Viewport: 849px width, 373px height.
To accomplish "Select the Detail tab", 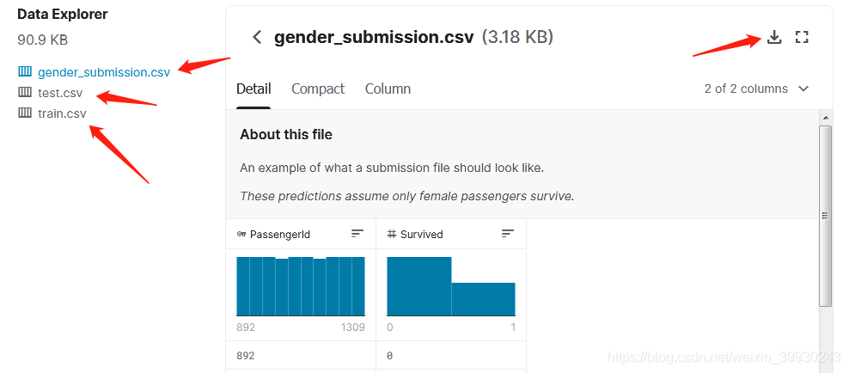I will pos(253,89).
